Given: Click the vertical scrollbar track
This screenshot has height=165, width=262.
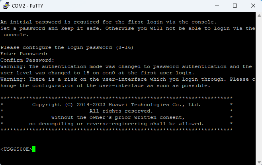Looking at the screenshot, I should [259, 89].
